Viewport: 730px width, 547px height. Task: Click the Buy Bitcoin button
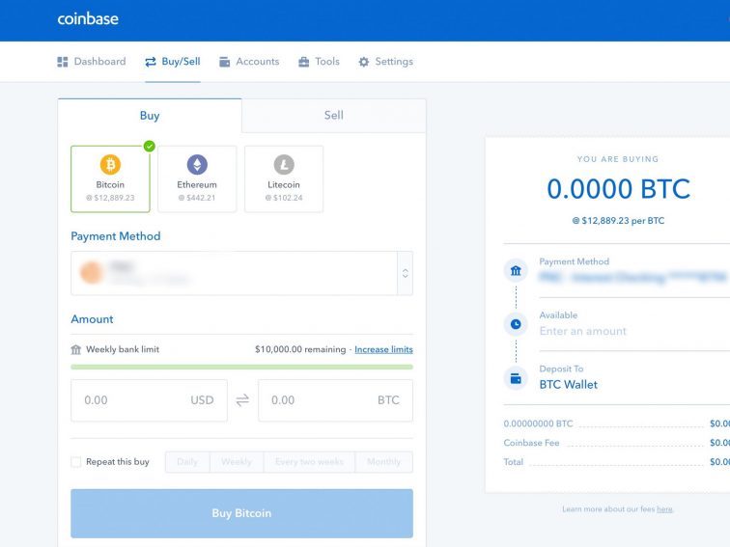241,513
